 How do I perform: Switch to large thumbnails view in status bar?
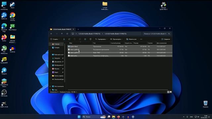click(171, 92)
